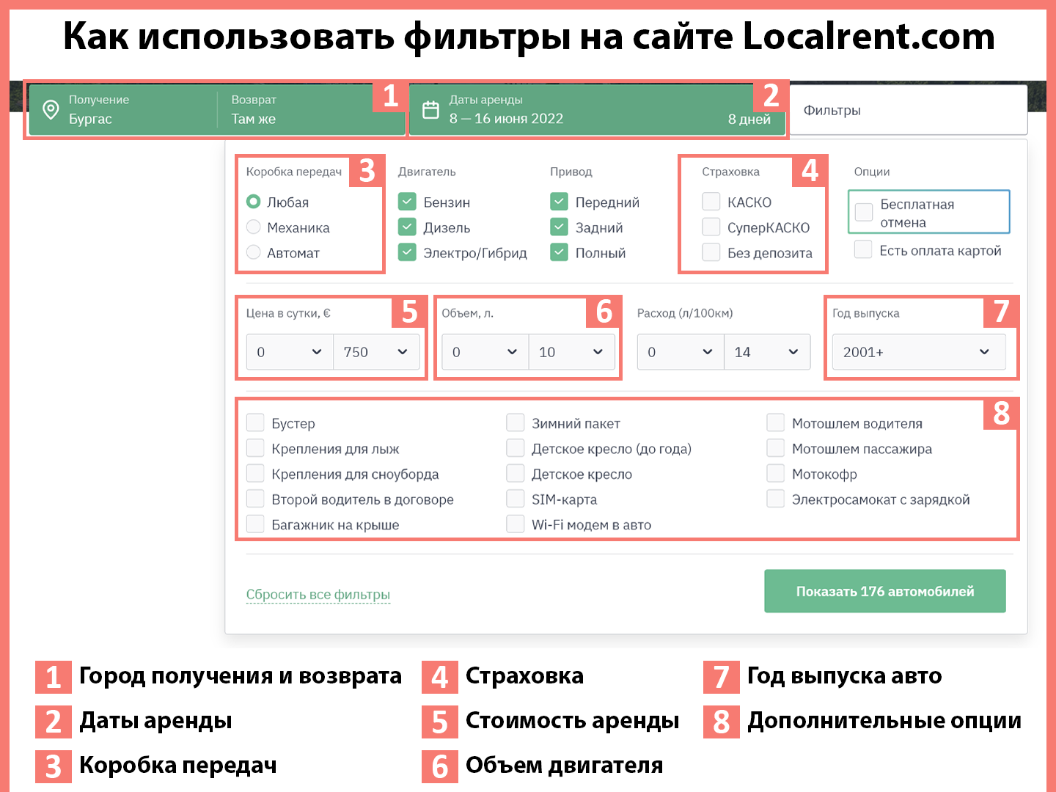Open the Фильтры tab
The width and height of the screenshot is (1056, 792).
(909, 110)
